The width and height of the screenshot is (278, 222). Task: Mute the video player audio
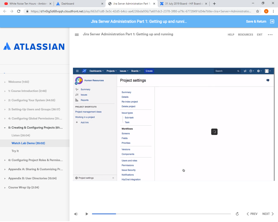(x=76, y=214)
